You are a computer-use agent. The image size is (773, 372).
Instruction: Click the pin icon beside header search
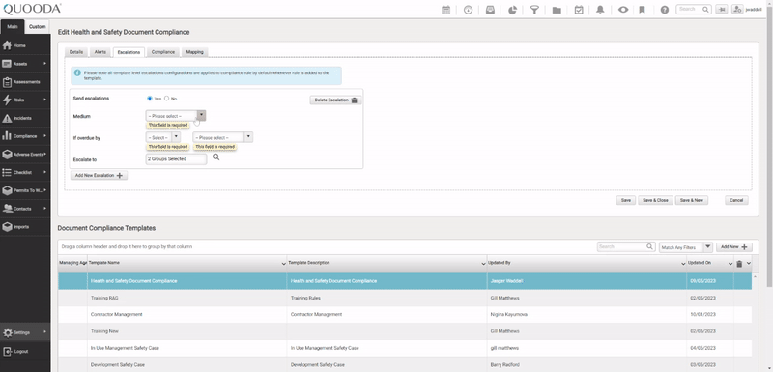pyautogui.click(x=721, y=9)
